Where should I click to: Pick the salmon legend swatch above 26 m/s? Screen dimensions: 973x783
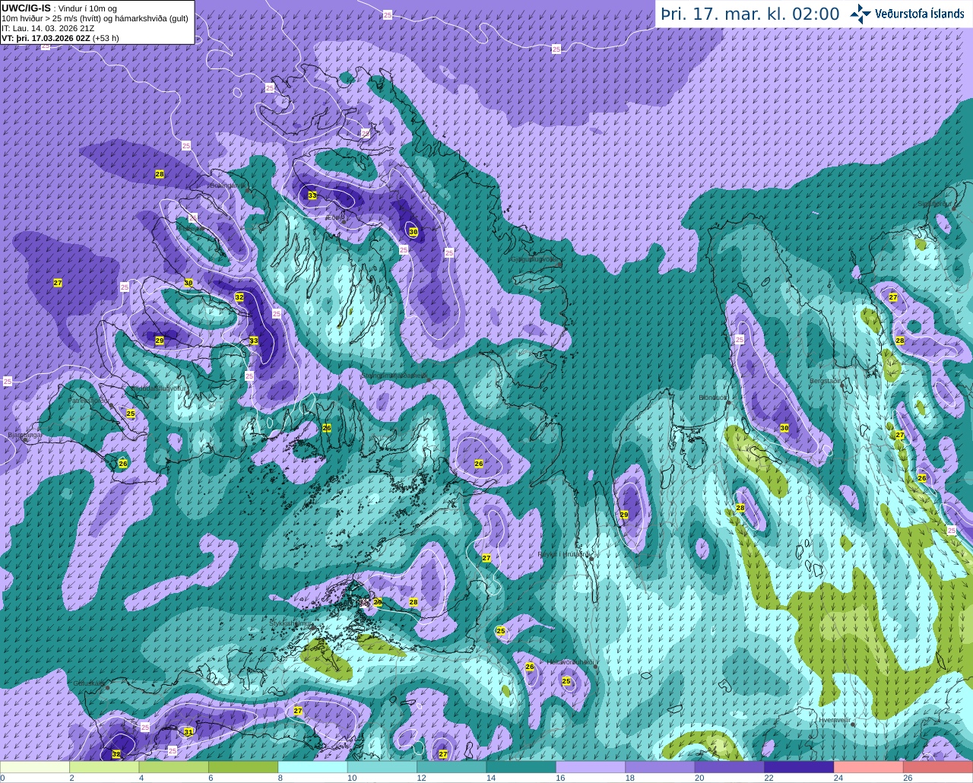coord(937,767)
